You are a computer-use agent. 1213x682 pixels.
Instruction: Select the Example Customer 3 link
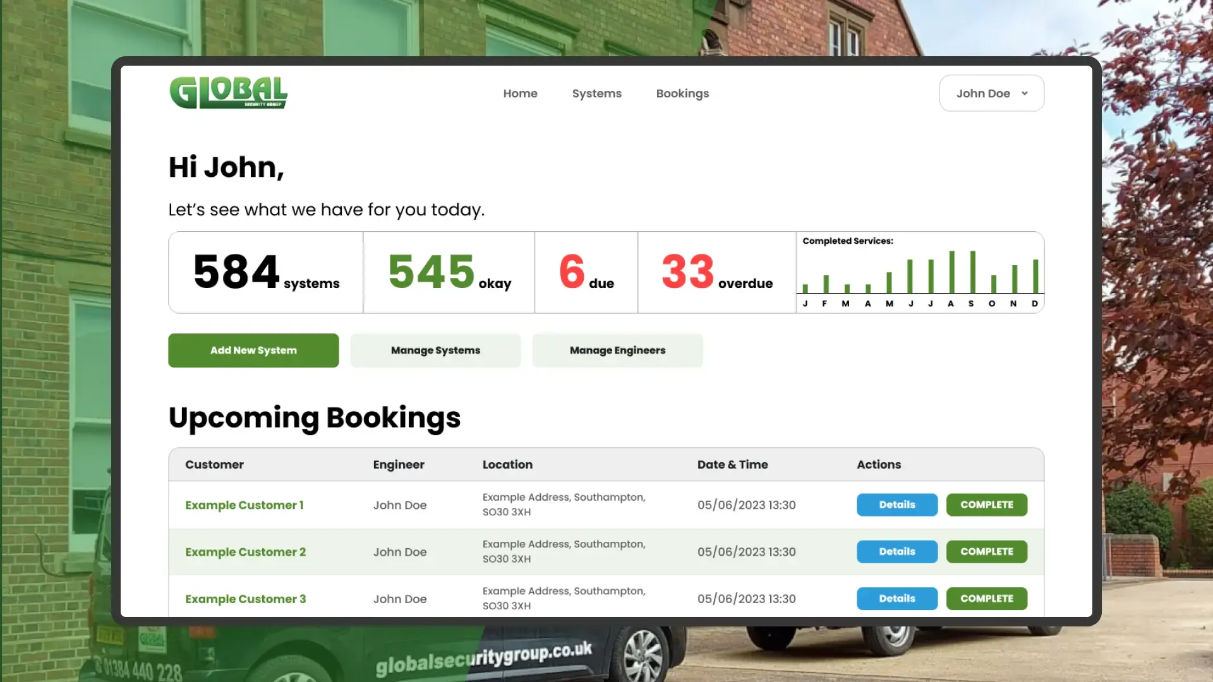[x=245, y=599]
